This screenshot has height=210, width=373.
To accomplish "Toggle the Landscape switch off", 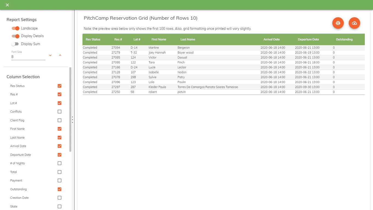I will tap(16, 28).
